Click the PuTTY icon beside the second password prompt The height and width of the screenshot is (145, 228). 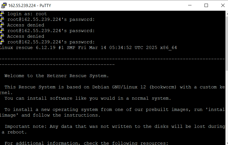click(x=2, y=31)
